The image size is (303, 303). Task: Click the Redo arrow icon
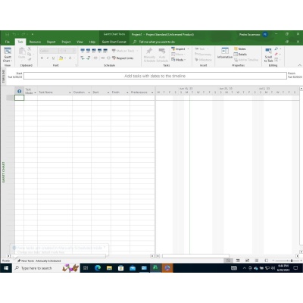tap(23, 34)
